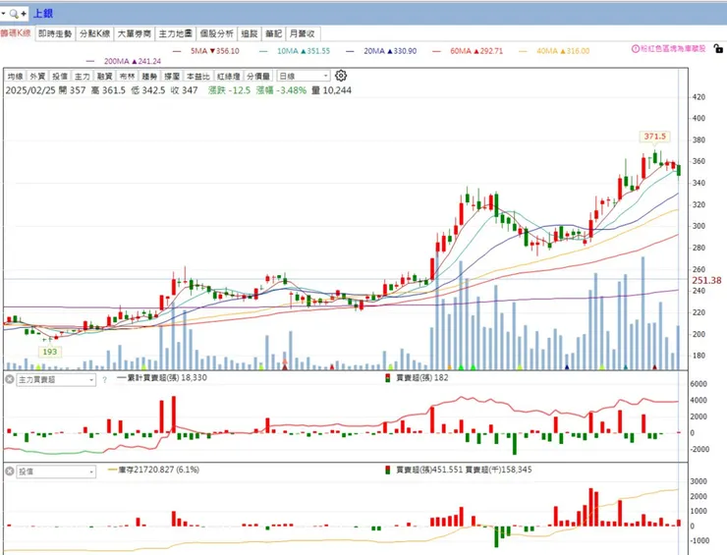Open the 主力地圖 tab
This screenshot has width=727, height=555.
[175, 33]
